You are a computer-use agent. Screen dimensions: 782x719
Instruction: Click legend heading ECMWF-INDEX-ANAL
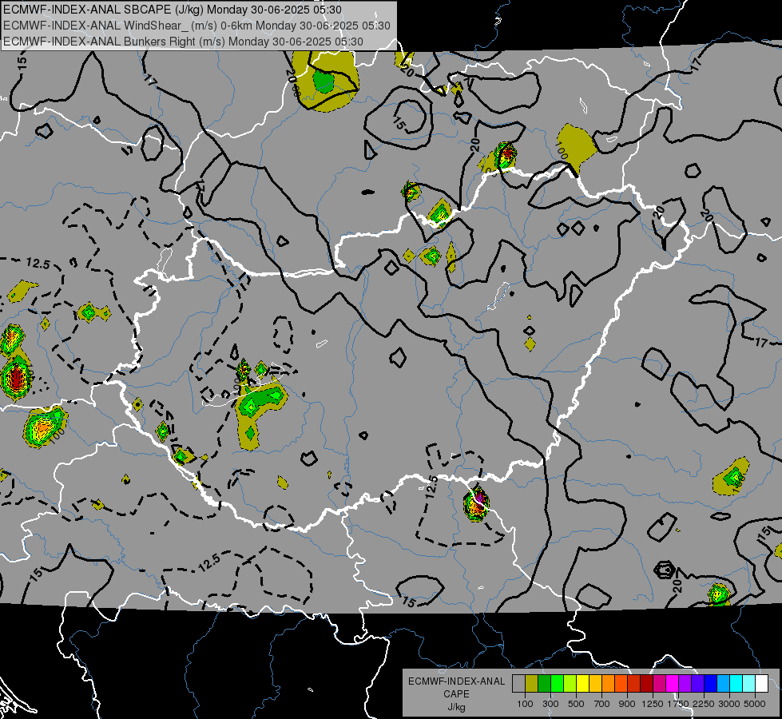[456, 681]
